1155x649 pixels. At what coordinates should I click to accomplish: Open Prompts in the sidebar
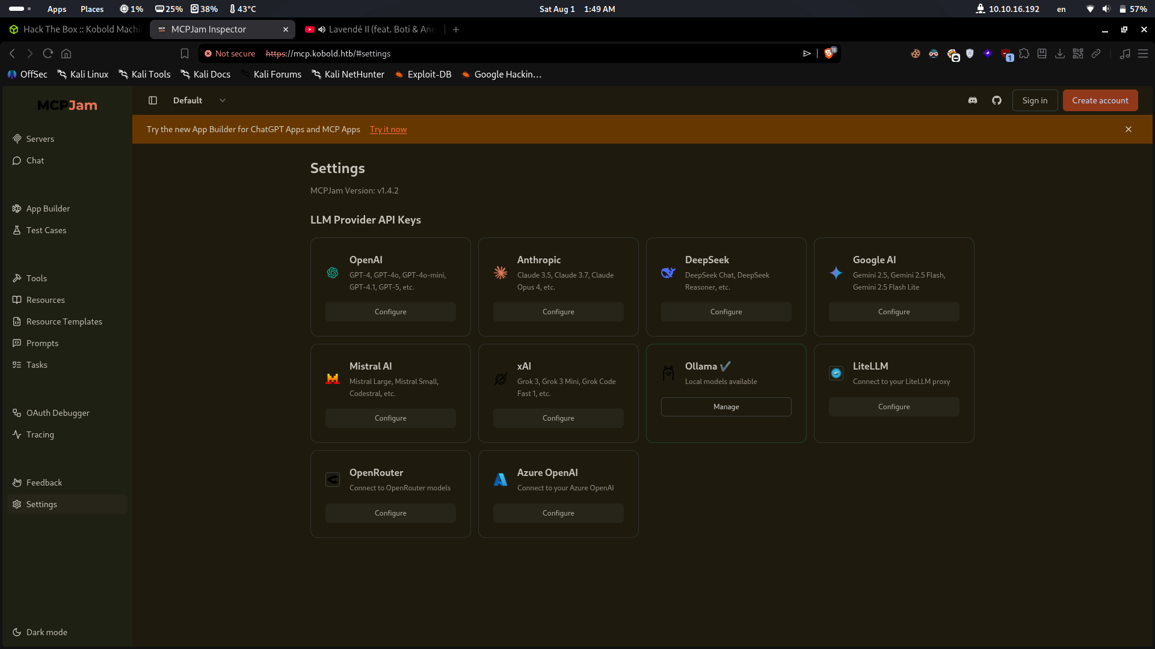coord(67,343)
